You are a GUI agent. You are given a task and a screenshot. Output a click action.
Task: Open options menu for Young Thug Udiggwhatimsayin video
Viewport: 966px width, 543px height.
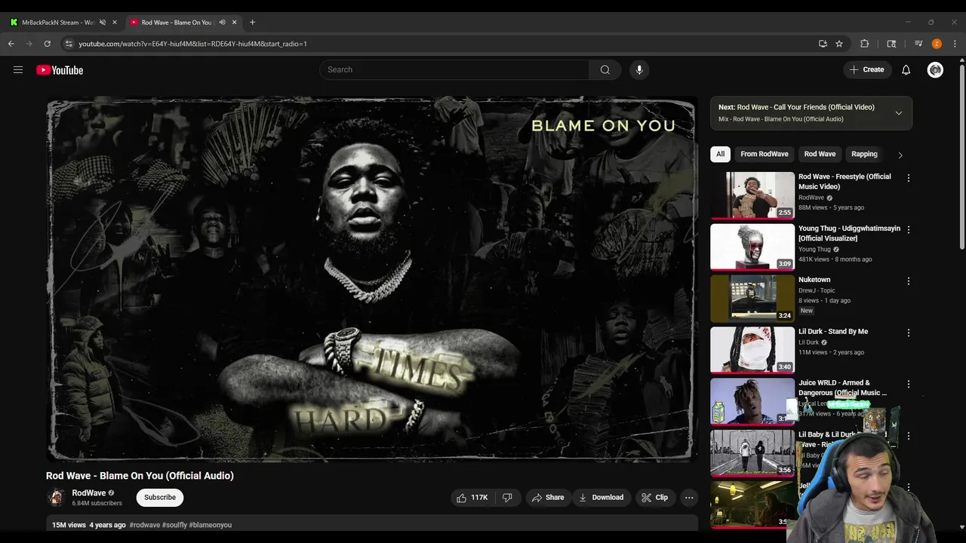coord(908,229)
